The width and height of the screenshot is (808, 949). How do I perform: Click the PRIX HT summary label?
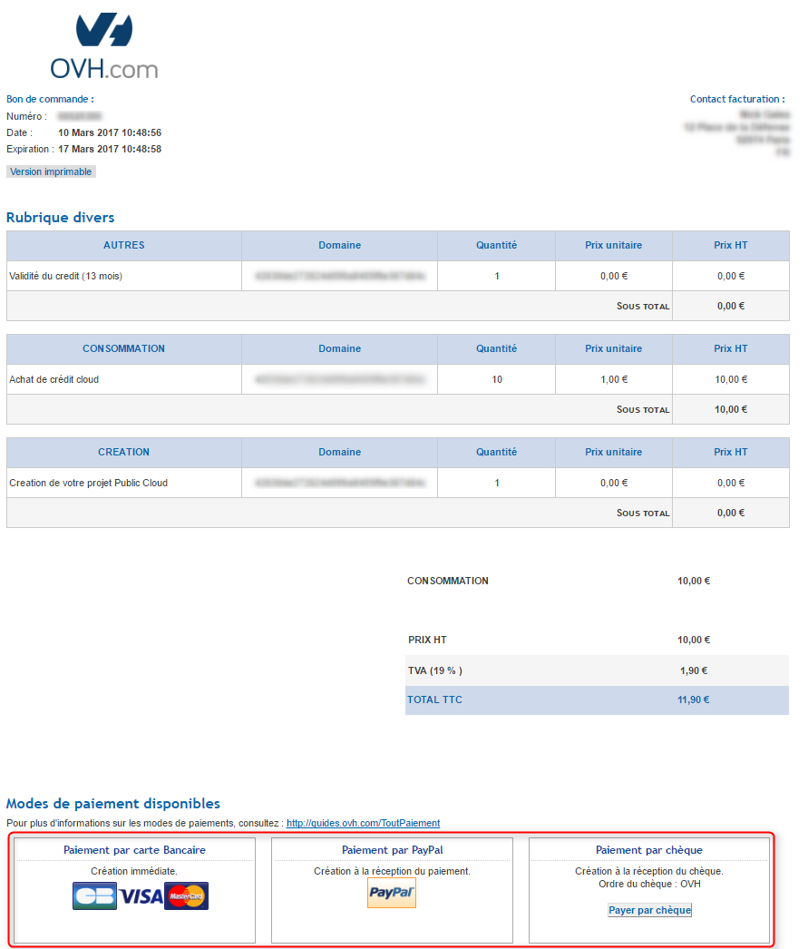pyautogui.click(x=427, y=640)
